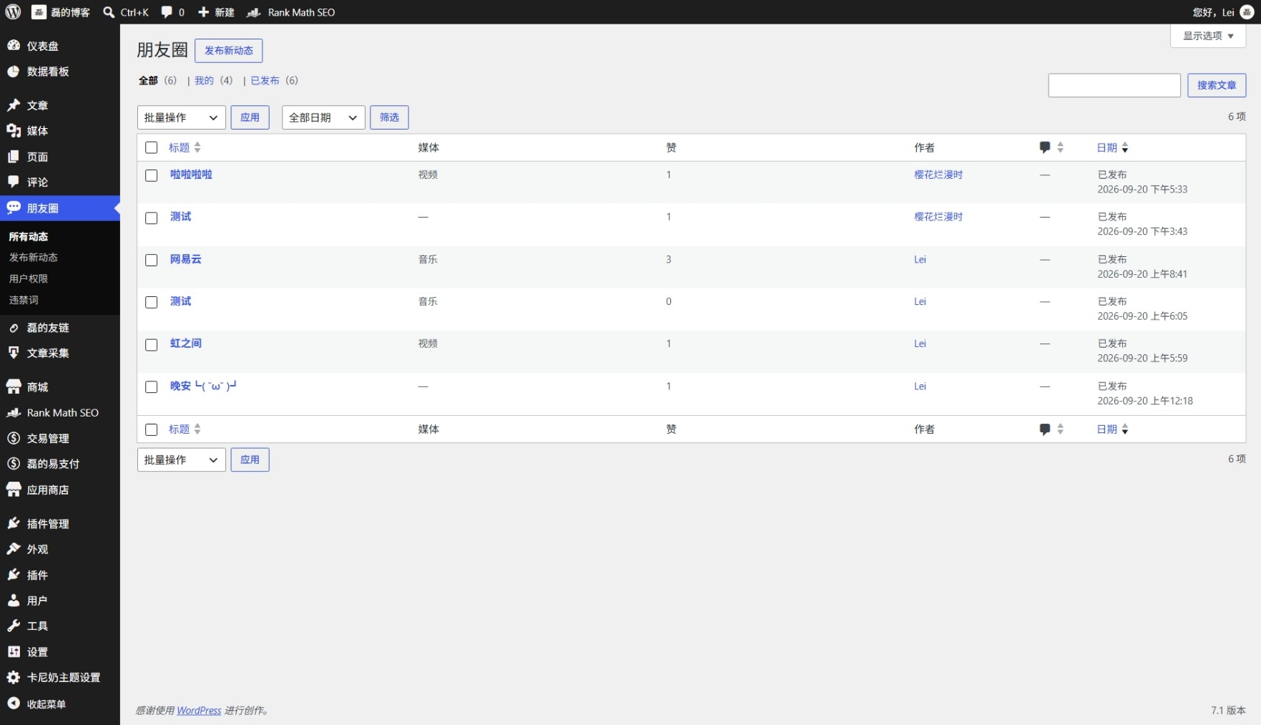Tick the checkbox for 啦啦啦啦 post
This screenshot has height=725, width=1261.
151,175
